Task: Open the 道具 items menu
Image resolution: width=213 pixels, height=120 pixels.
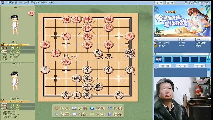Action: [x=159, y=3]
